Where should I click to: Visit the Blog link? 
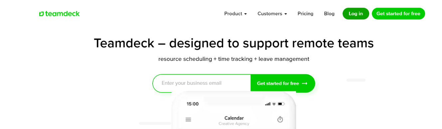point(329,14)
